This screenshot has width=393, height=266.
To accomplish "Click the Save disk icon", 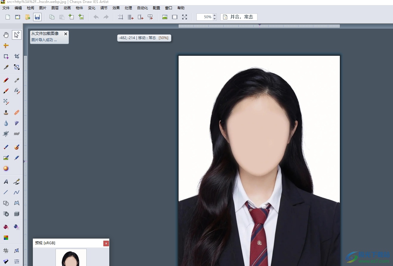I will point(37,17).
